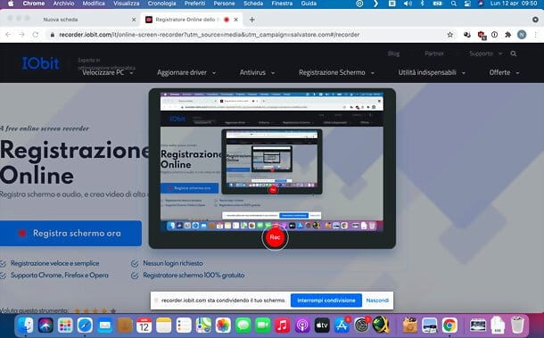Click the red shield extension icon

[x=482, y=35]
